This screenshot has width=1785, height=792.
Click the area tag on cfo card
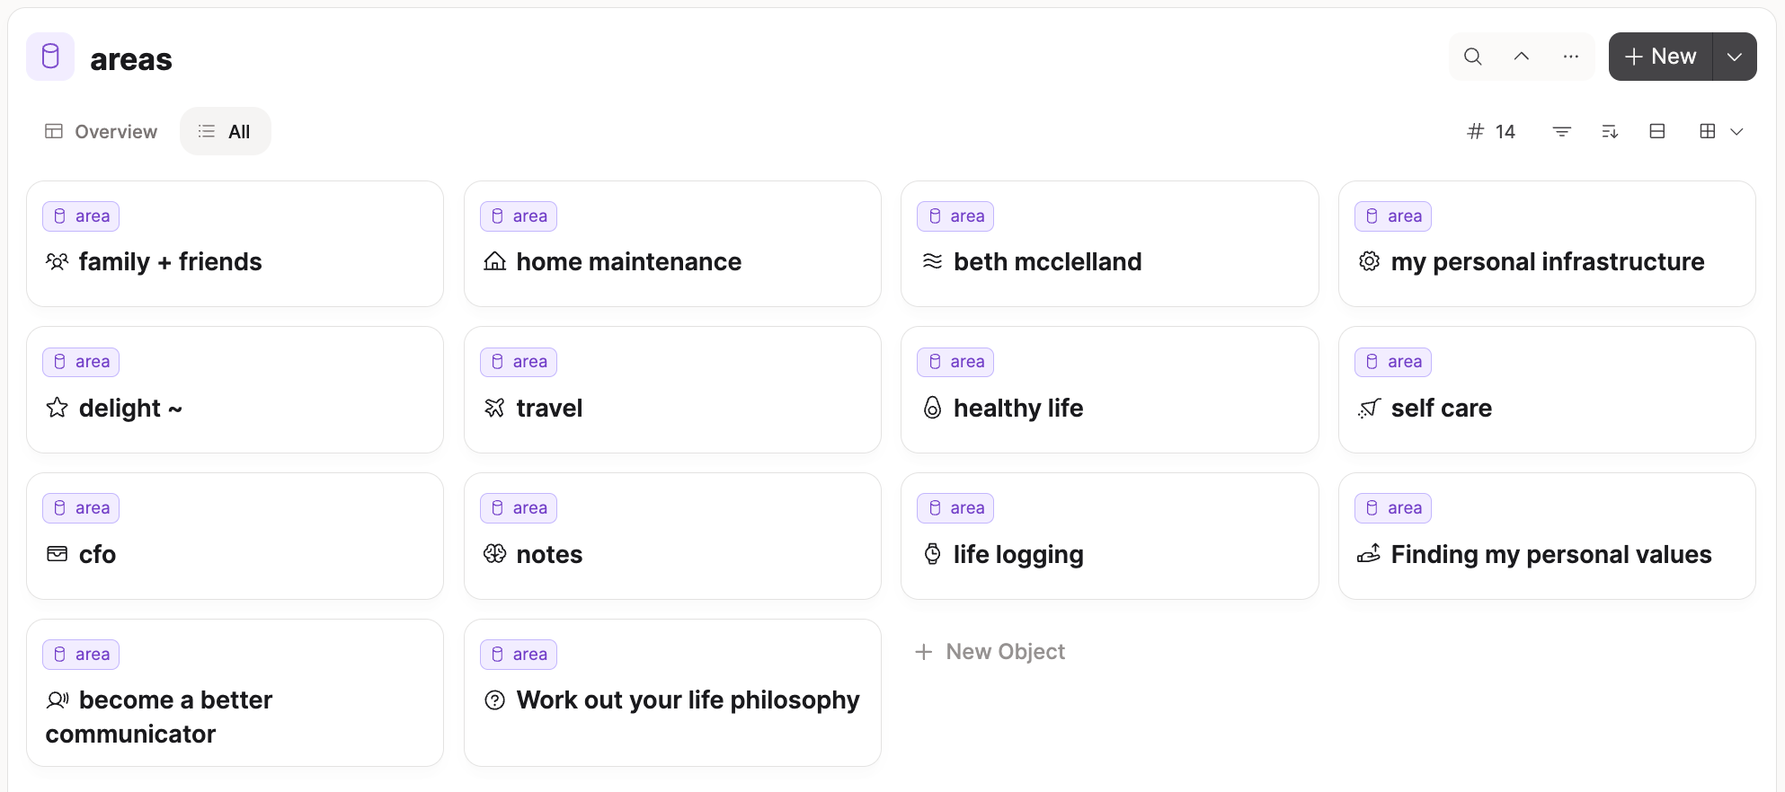(81, 508)
